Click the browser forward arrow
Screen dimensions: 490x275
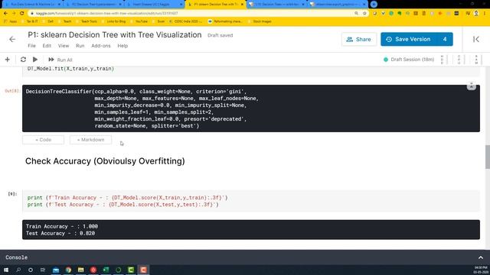click(x=14, y=14)
